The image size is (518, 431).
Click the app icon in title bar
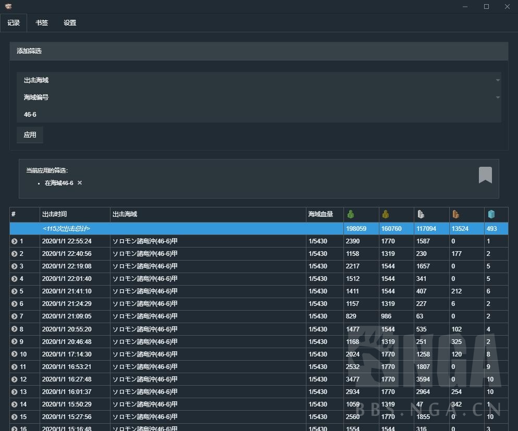click(8, 7)
